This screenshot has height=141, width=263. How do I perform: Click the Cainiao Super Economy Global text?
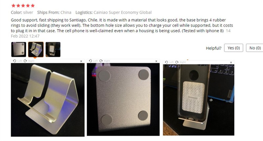pos(122,12)
